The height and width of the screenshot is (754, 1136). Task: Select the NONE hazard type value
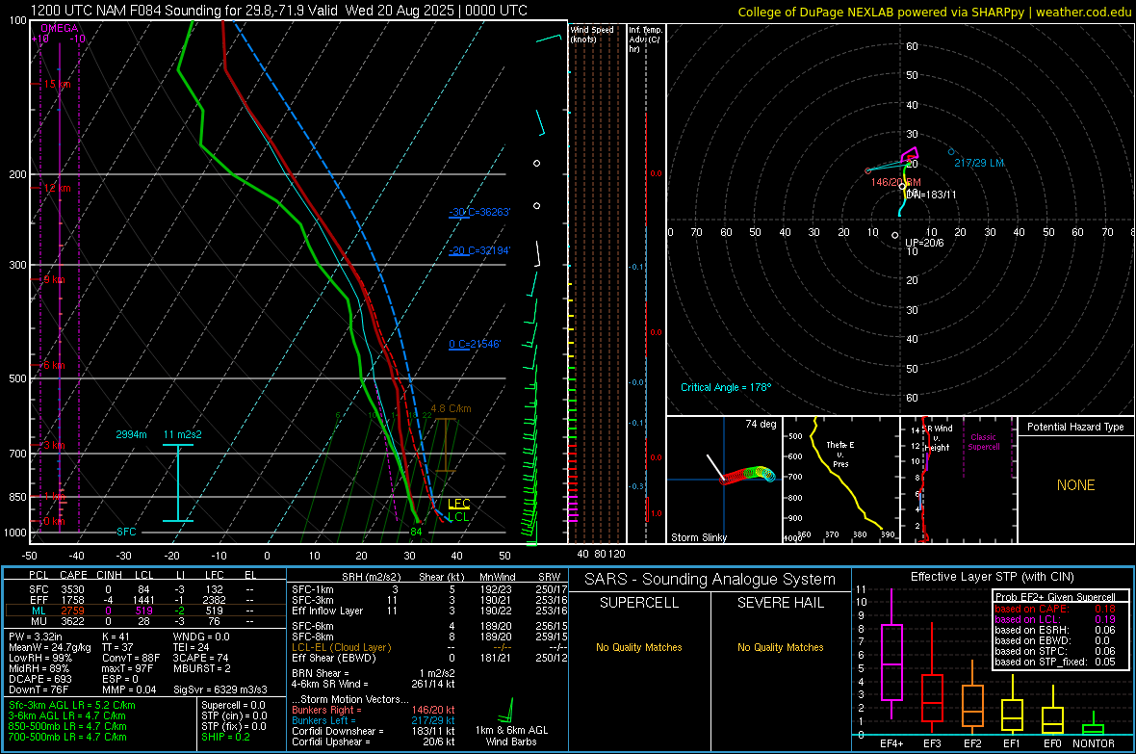pyautogui.click(x=1075, y=485)
